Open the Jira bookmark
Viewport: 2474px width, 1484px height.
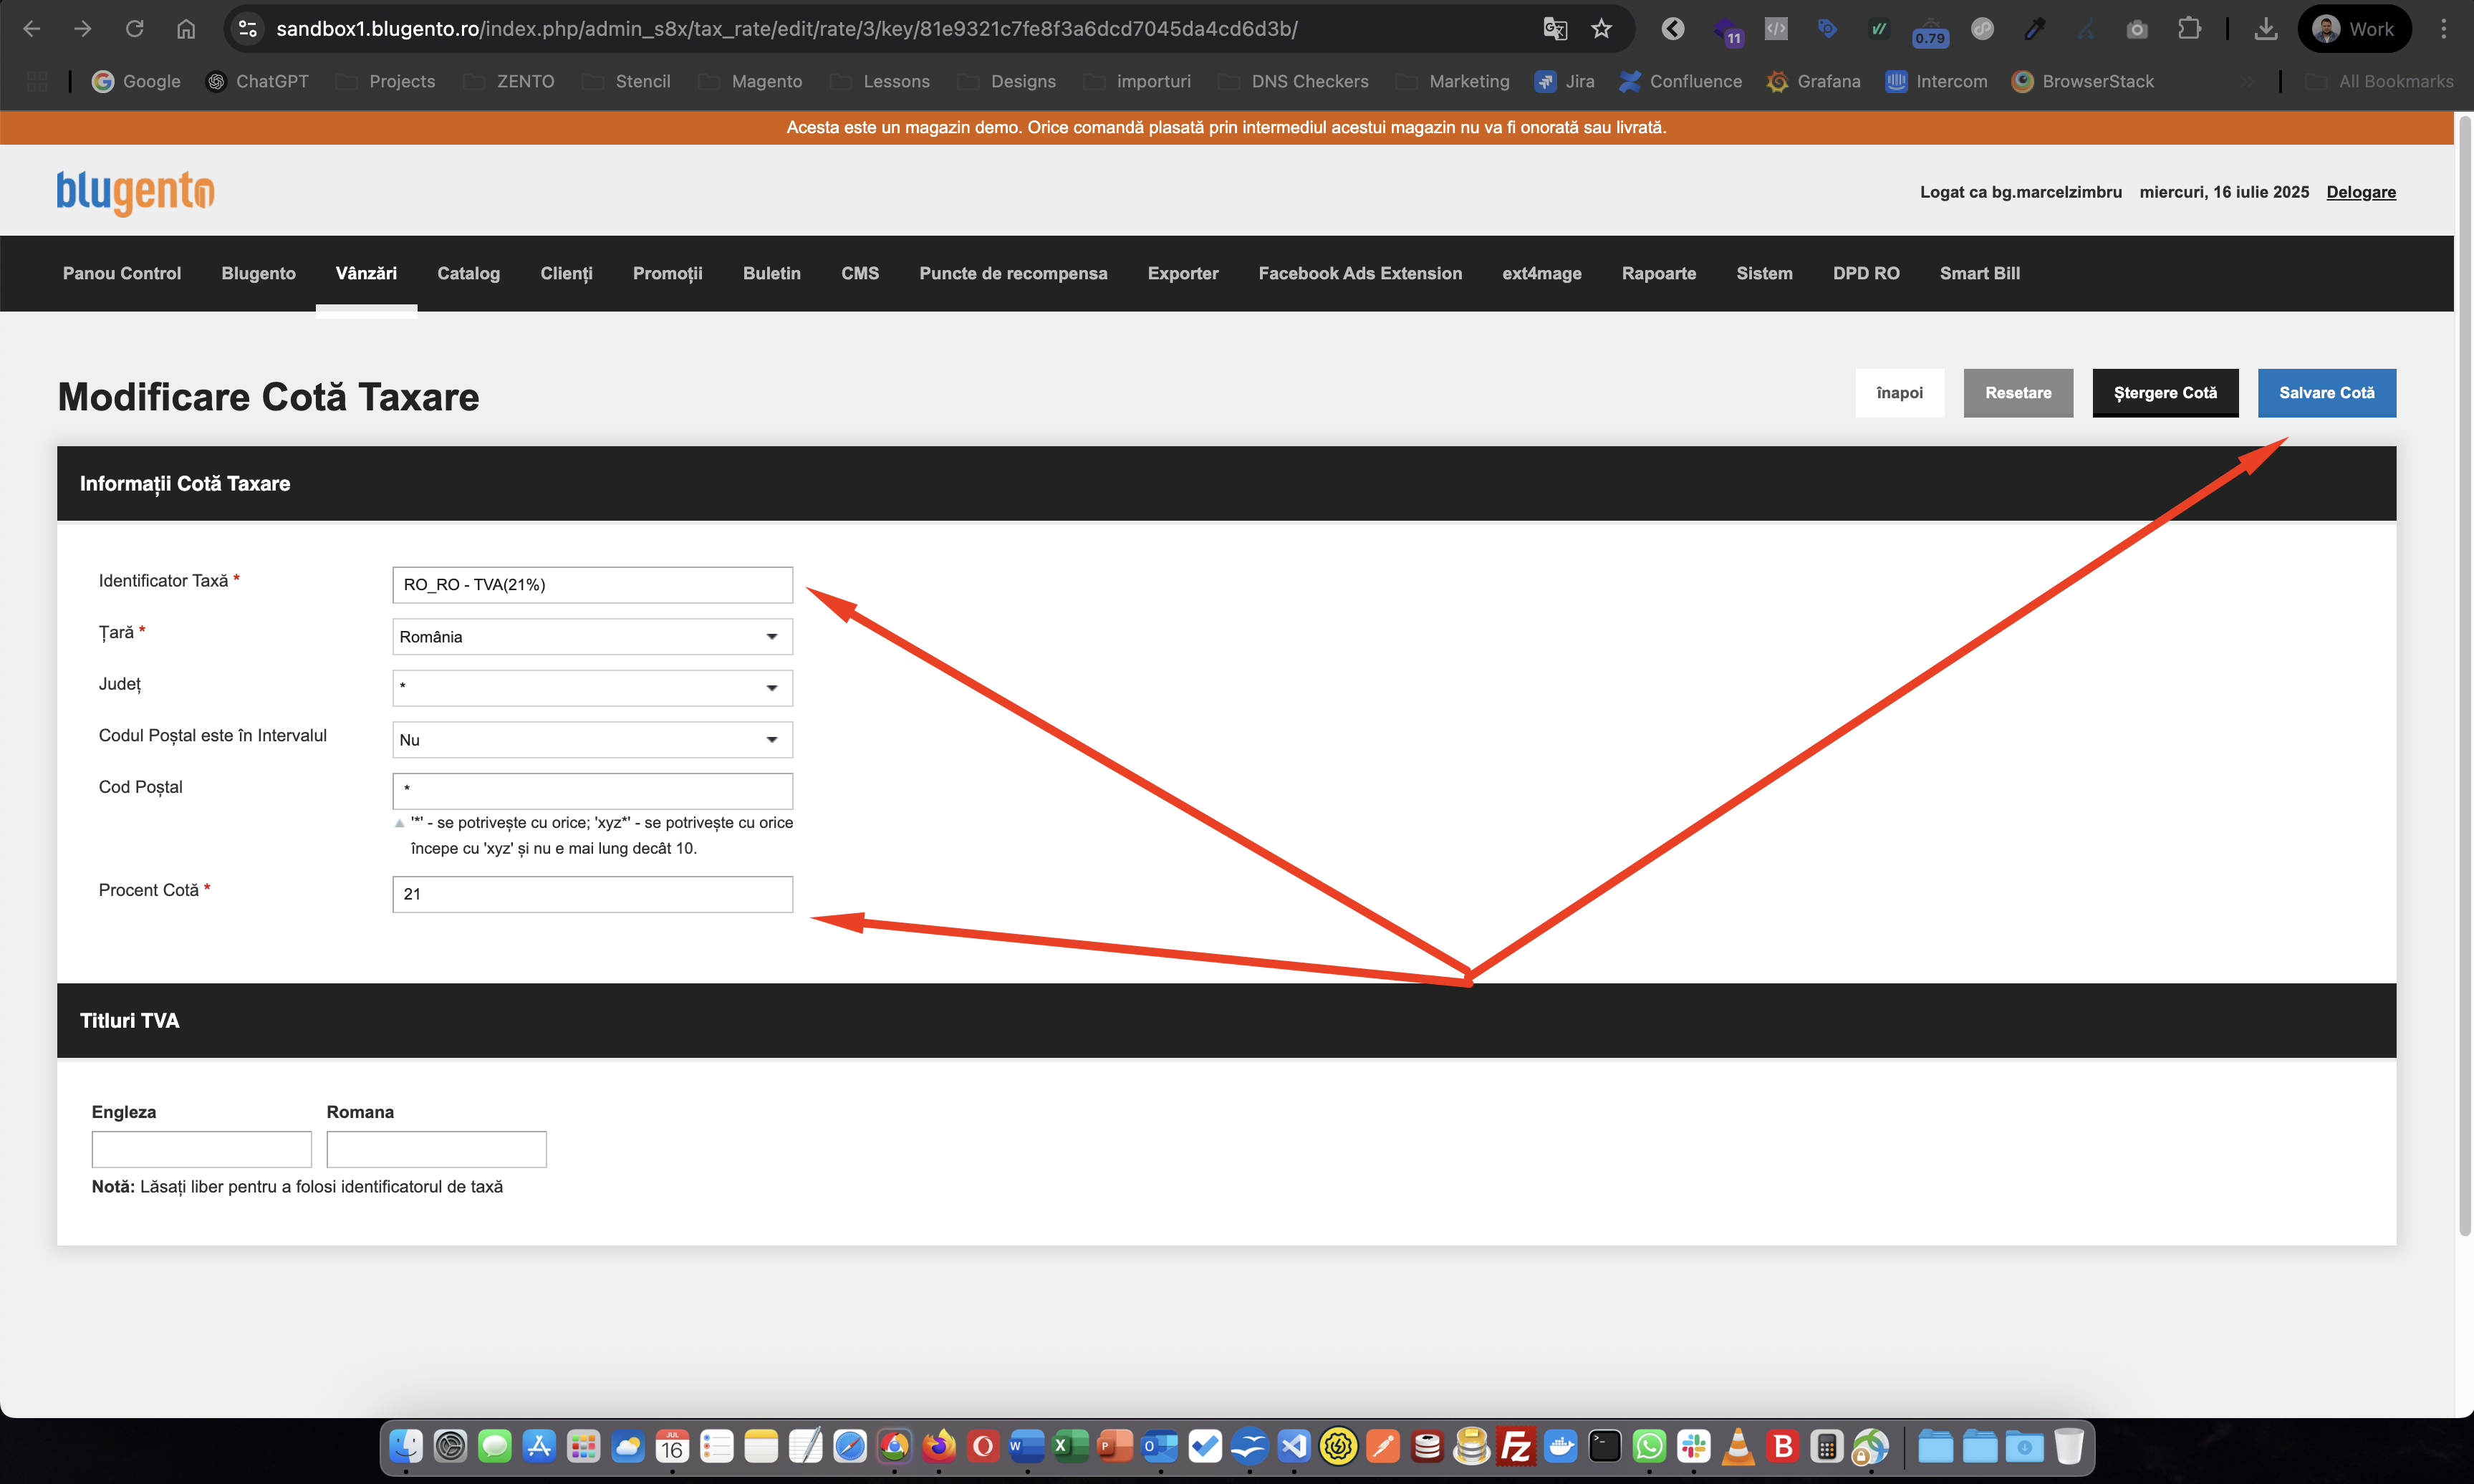coord(1564,81)
